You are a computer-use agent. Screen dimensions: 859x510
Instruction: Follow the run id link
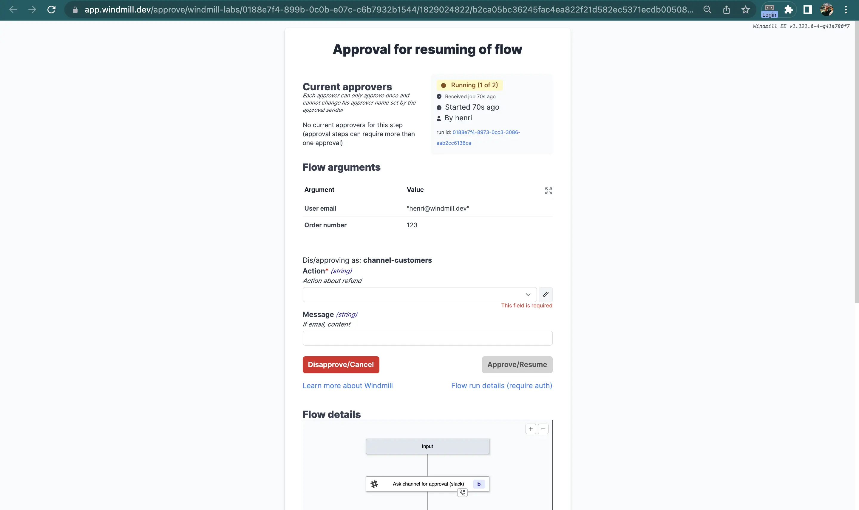click(x=486, y=132)
